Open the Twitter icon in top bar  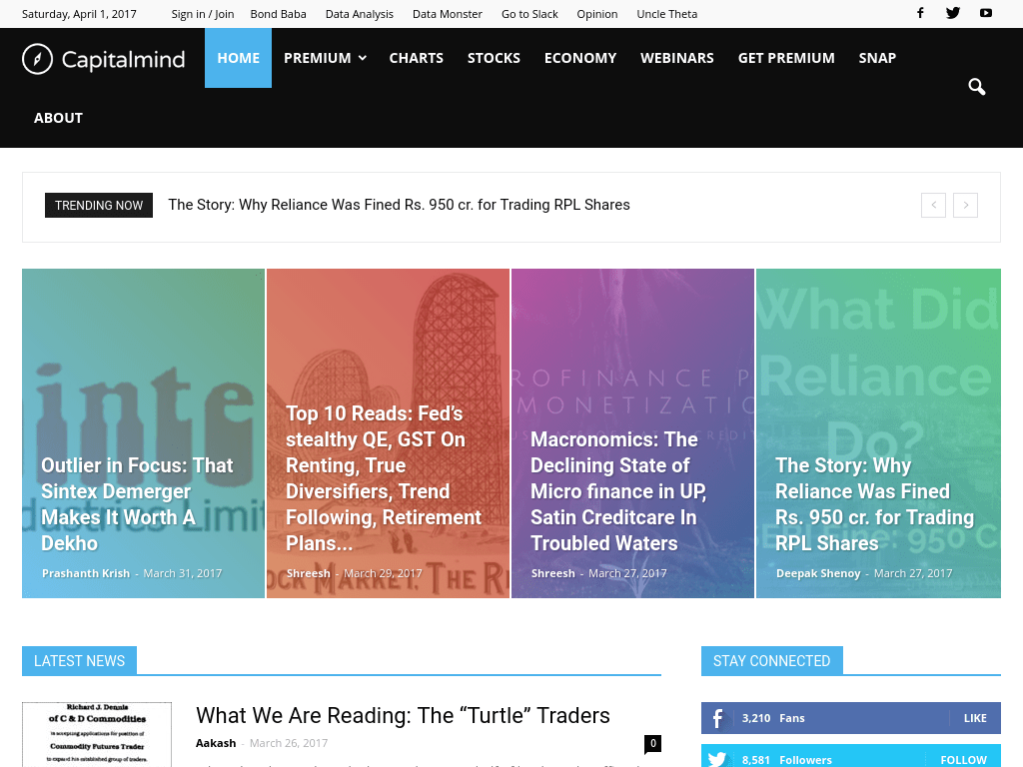click(953, 13)
